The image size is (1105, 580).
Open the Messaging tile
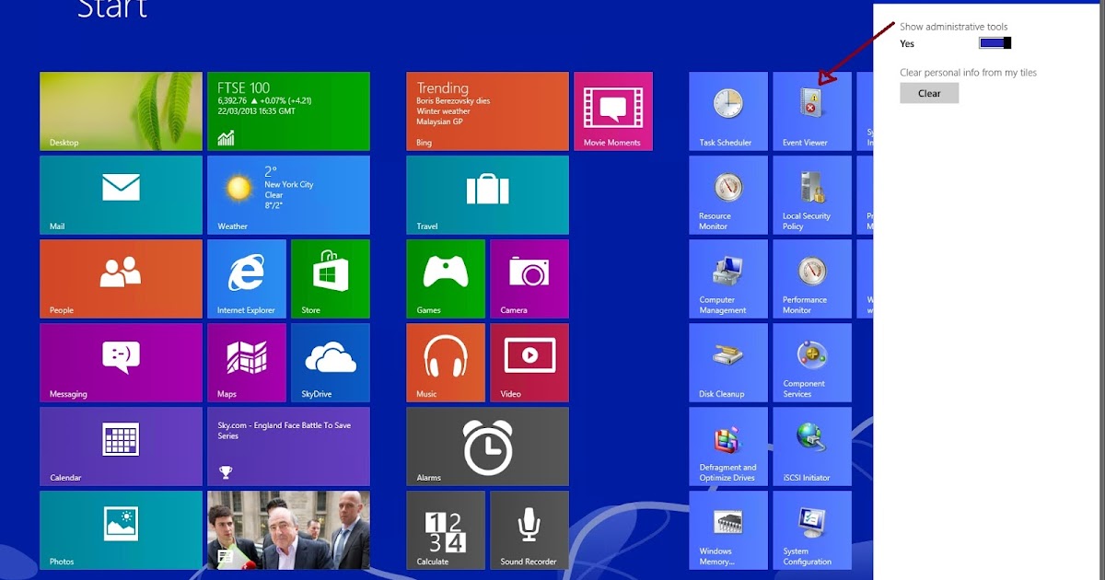pyautogui.click(x=121, y=363)
